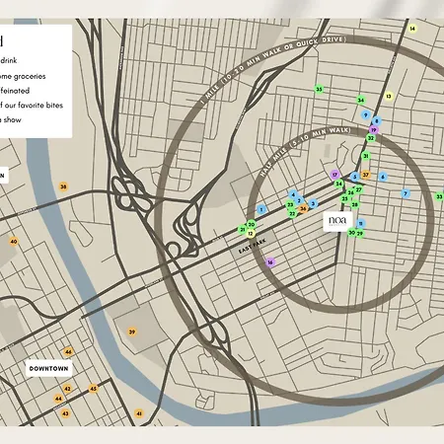Select green marker number 34

(x=361, y=100)
